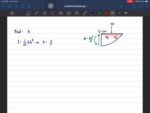The height and width of the screenshot is (113, 150).
Task: Open the three-dot more options menu
Action: click(x=147, y=6)
